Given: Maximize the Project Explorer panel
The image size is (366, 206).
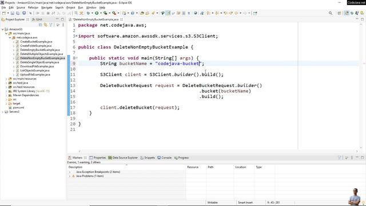Looking at the screenshot, I should click(62, 19).
